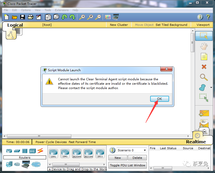The image size is (215, 173).
Task: Choose the Place Note tool
Action: [x=204, y=57]
